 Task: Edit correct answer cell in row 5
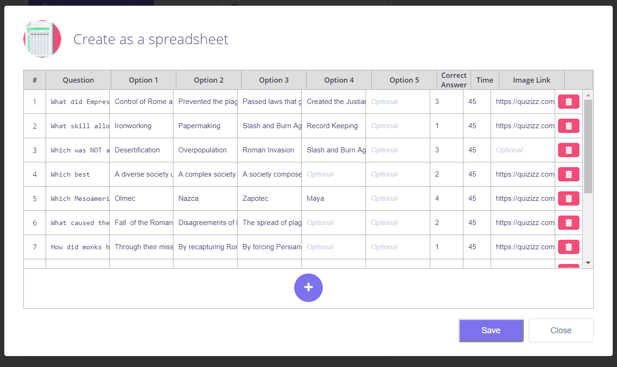[x=447, y=198]
